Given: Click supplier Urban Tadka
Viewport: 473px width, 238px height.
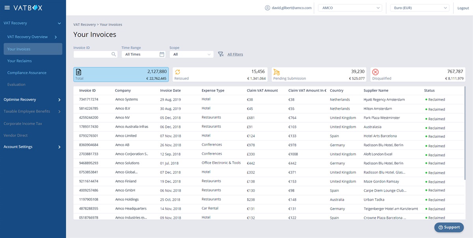Looking at the screenshot, I should pos(374,199).
